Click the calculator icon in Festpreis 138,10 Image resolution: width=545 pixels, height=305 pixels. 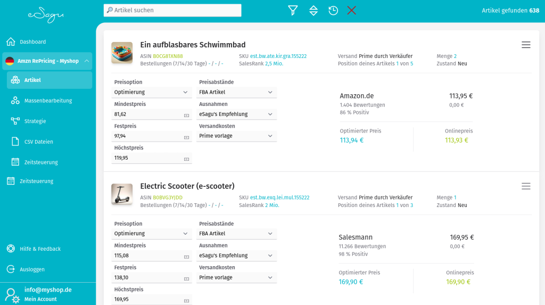point(187,278)
